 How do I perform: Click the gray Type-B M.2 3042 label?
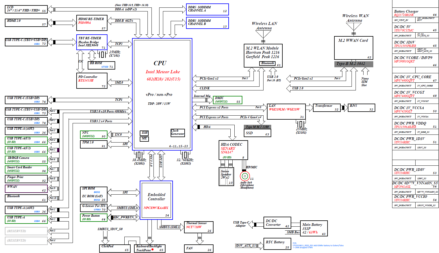pyautogui.click(x=354, y=64)
